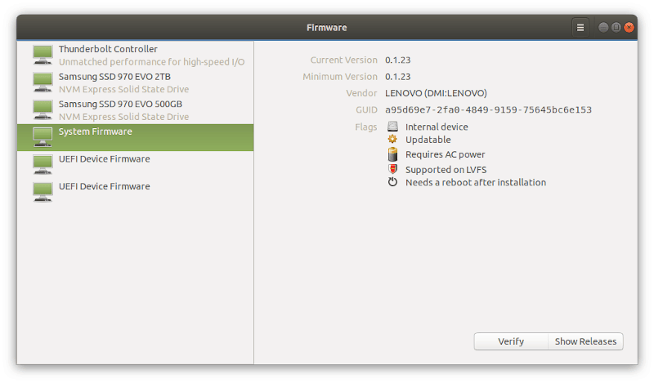Click the Requires AC power battery icon
Screen dimensions: 654x383
pos(392,154)
